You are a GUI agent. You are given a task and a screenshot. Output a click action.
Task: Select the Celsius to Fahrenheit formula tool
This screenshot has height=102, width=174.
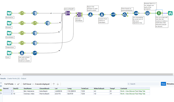tap(102, 14)
